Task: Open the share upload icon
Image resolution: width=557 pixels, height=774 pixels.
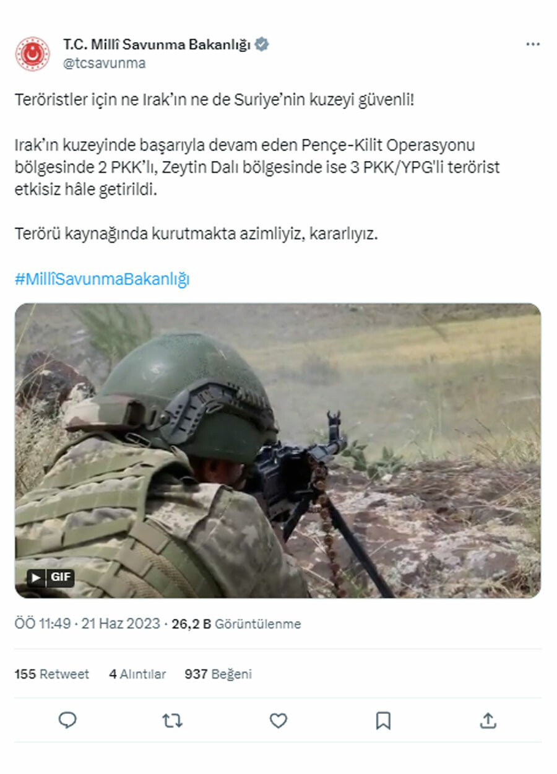Action: pyautogui.click(x=488, y=720)
